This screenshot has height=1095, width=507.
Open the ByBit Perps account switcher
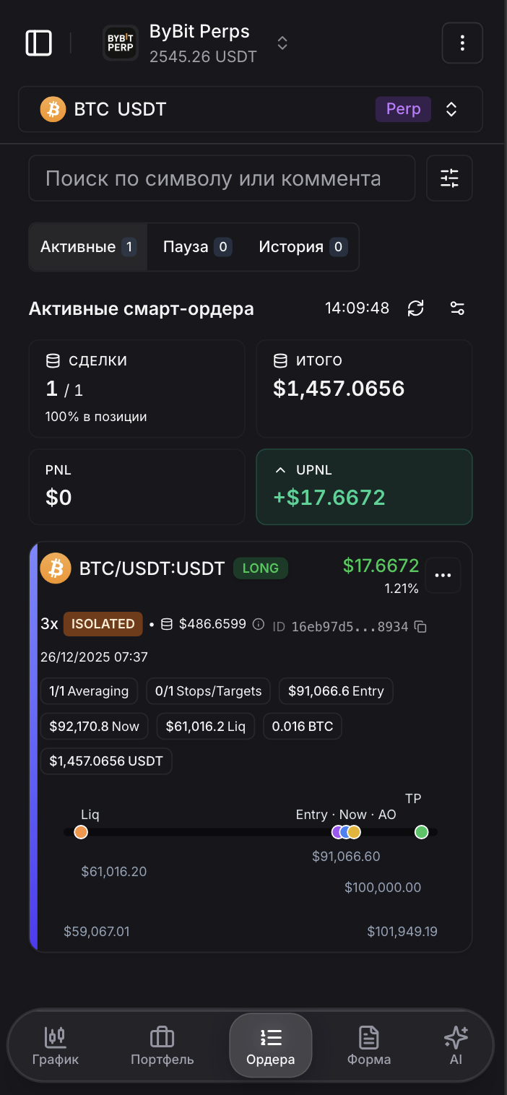tap(281, 43)
